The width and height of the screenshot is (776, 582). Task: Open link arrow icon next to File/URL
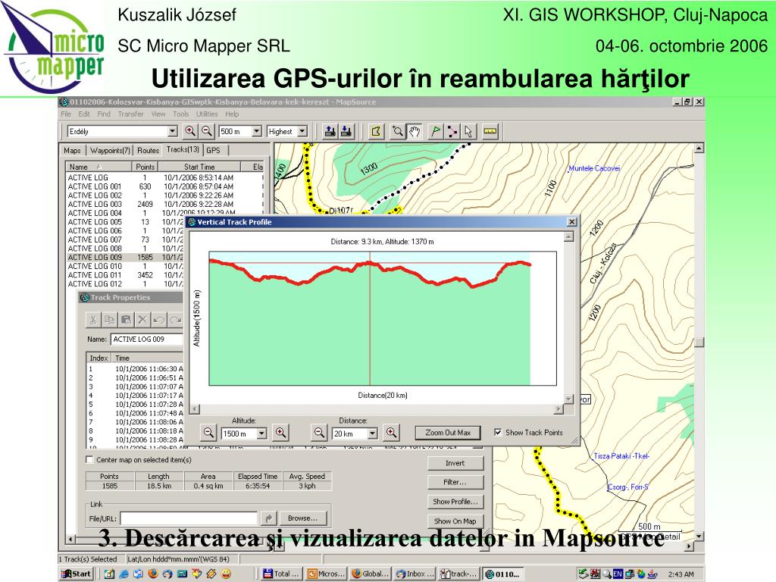(268, 518)
